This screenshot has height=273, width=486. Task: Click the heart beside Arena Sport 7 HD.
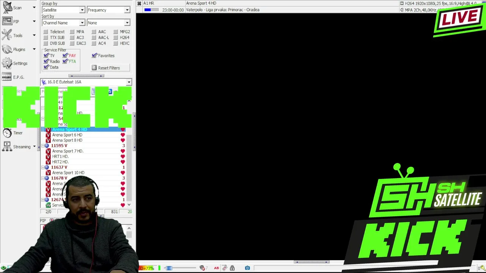click(x=123, y=151)
